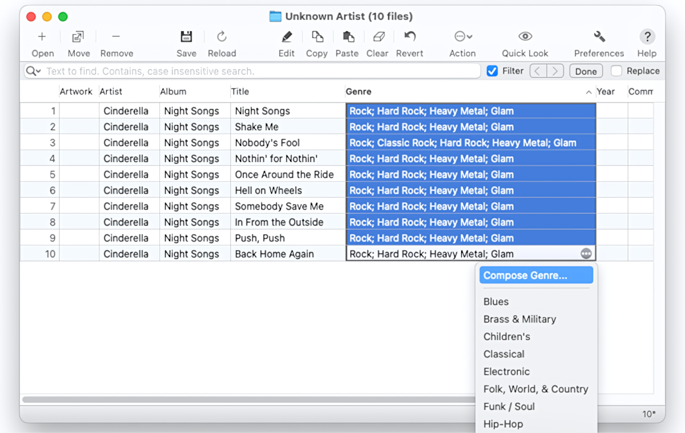Viewport: 685px width, 433px height.
Task: Select Folk, World, & Country genre
Action: [536, 389]
